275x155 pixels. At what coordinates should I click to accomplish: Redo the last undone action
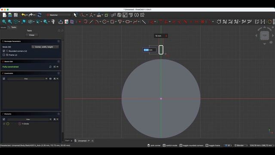click(x=31, y=15)
